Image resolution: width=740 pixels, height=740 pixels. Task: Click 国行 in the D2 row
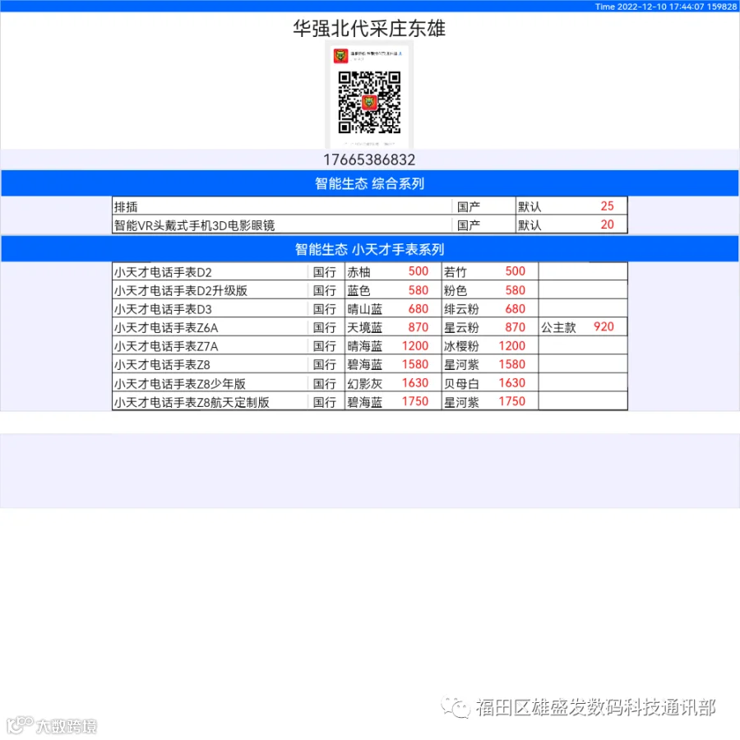click(x=325, y=272)
